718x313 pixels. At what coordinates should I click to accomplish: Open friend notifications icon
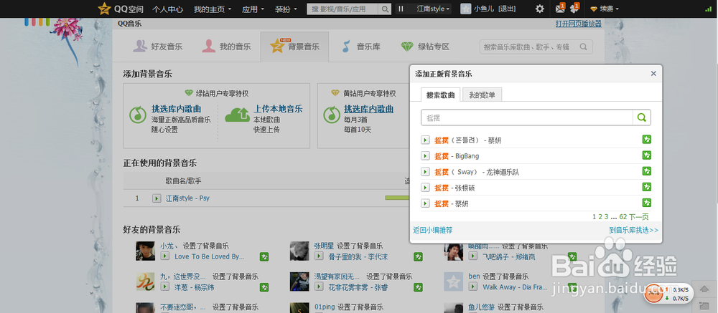[574, 8]
